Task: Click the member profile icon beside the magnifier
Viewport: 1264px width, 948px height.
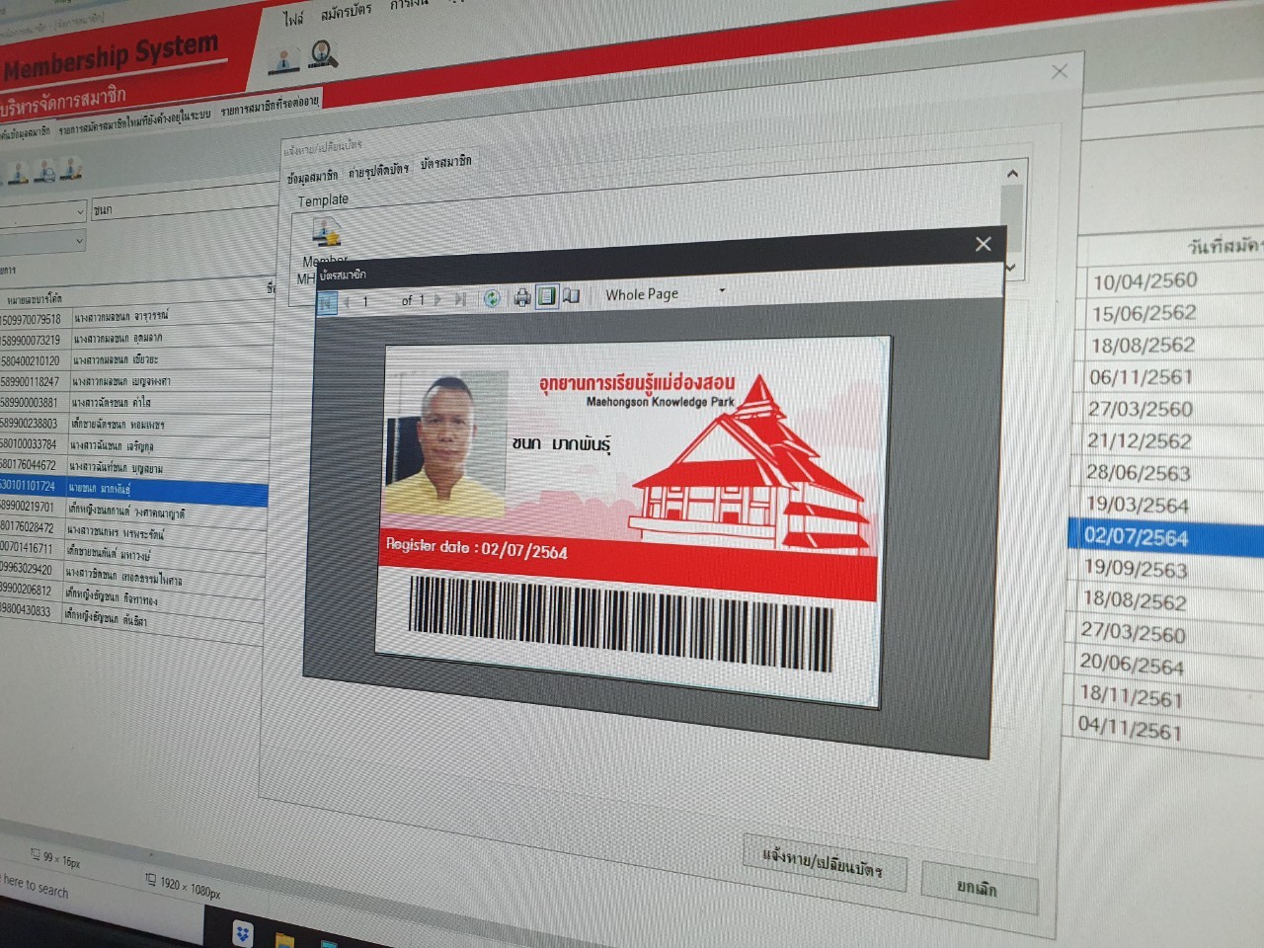Action: pos(284,59)
